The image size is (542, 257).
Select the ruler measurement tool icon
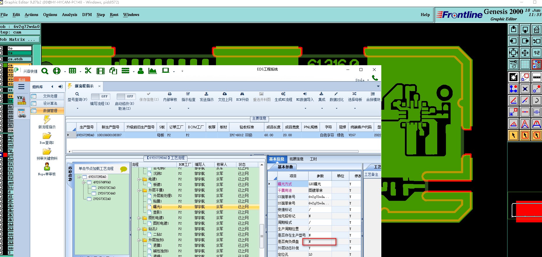click(536, 77)
